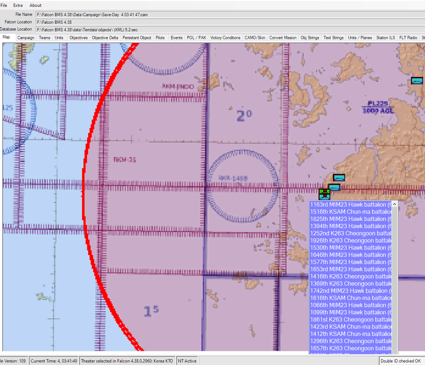Select 1416th K263 Cheongoon battalion row
The image size is (425, 365).
click(351, 276)
